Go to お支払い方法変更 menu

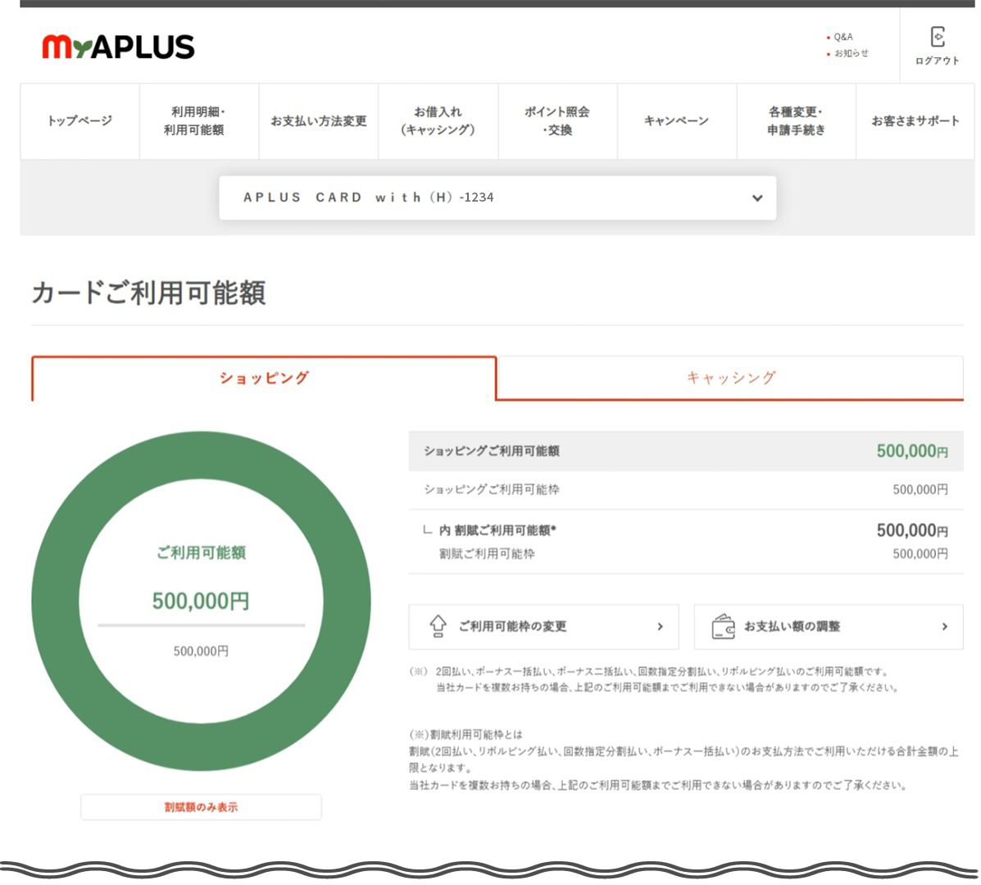318,121
